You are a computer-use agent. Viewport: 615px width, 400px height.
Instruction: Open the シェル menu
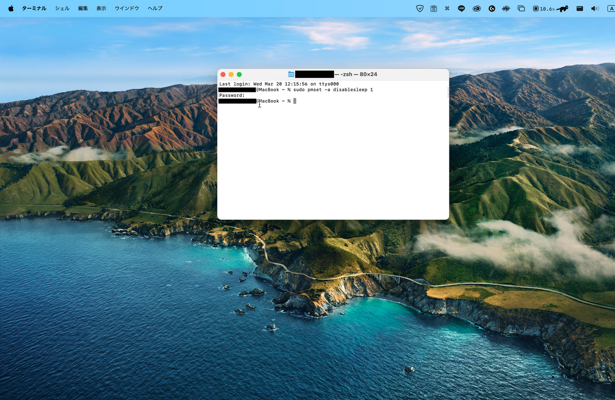coord(62,8)
